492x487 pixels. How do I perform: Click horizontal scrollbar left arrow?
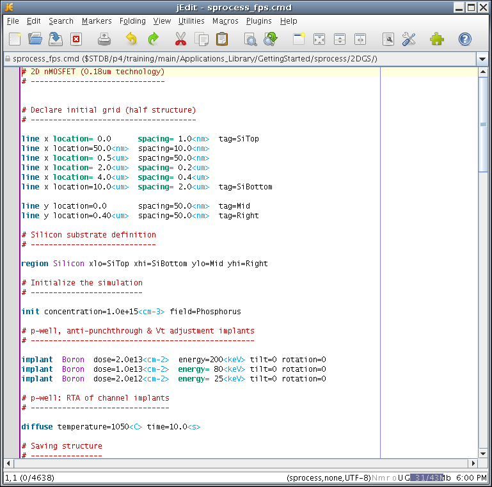pyautogui.click(x=8, y=463)
